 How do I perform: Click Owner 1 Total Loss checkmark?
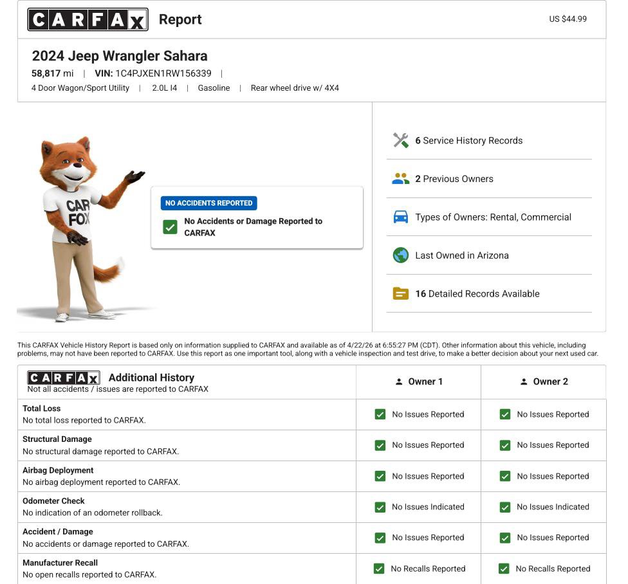click(380, 415)
